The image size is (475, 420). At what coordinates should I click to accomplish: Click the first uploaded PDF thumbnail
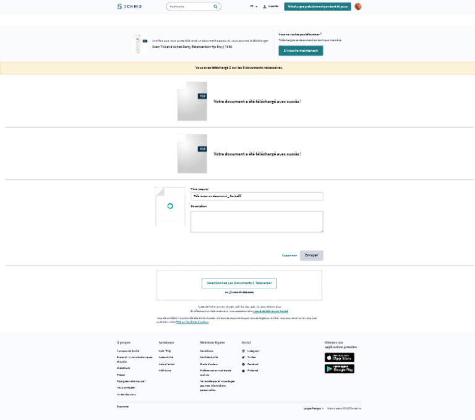[192, 101]
